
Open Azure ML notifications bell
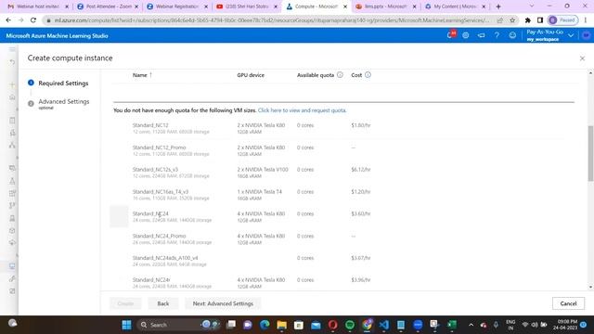[450, 35]
